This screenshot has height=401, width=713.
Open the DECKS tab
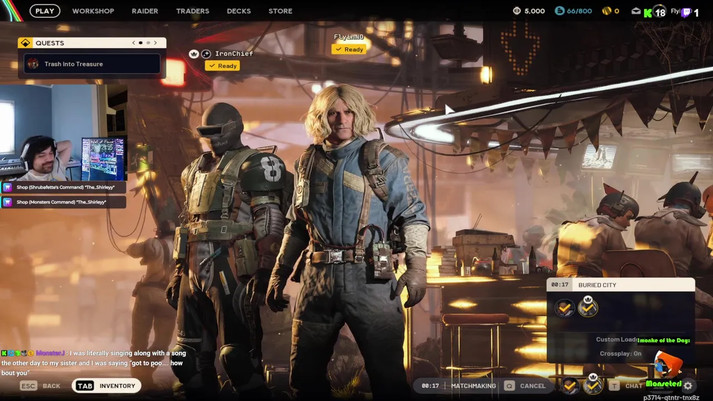coord(239,11)
